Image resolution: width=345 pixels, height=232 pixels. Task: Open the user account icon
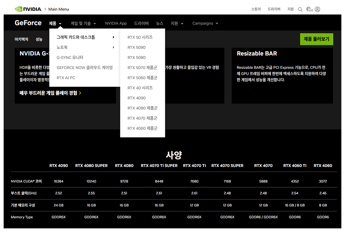pos(317,9)
